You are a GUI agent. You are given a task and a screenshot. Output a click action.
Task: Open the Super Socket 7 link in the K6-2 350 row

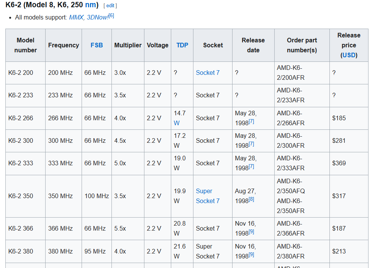coord(208,196)
